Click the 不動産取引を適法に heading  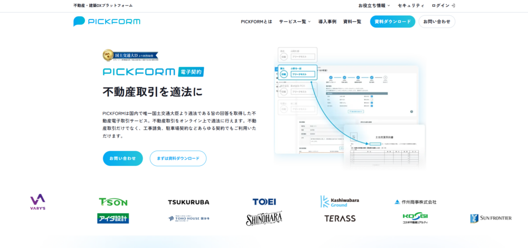pyautogui.click(x=153, y=92)
